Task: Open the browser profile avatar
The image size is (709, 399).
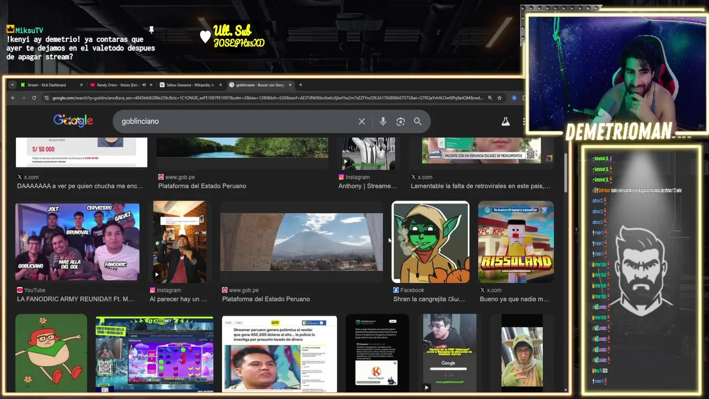Action: click(514, 98)
